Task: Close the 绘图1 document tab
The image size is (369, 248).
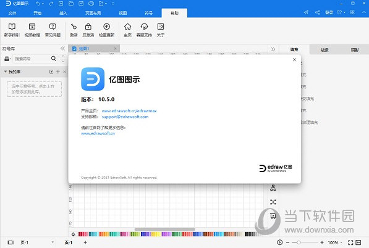Action: pyautogui.click(x=115, y=49)
